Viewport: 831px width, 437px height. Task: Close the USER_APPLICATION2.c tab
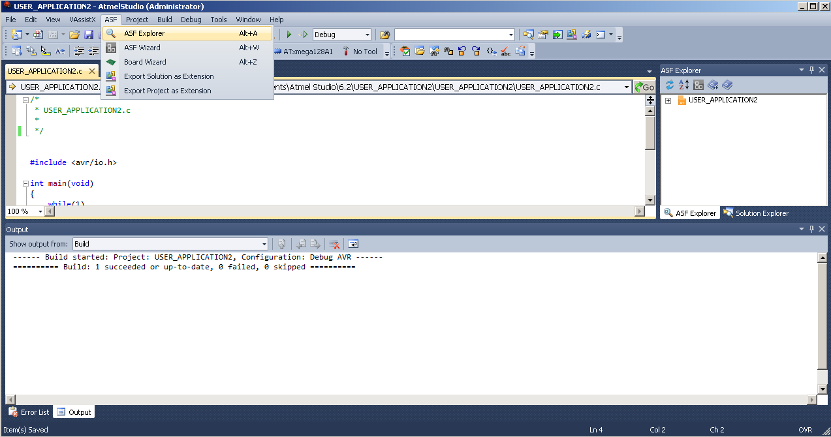[x=93, y=71]
